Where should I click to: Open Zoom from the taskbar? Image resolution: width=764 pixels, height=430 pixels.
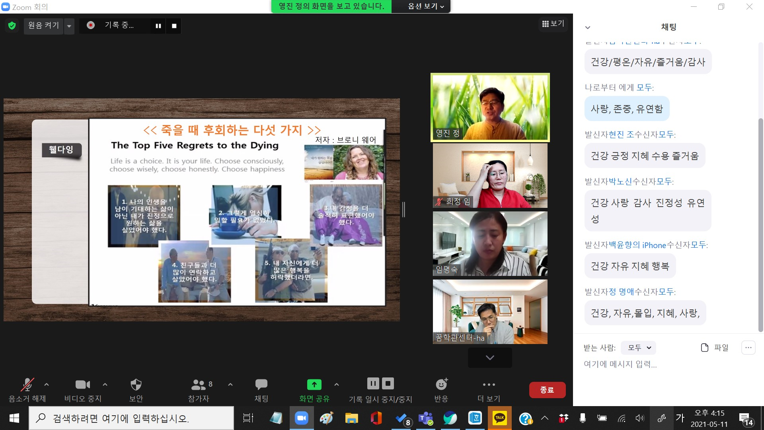(302, 418)
